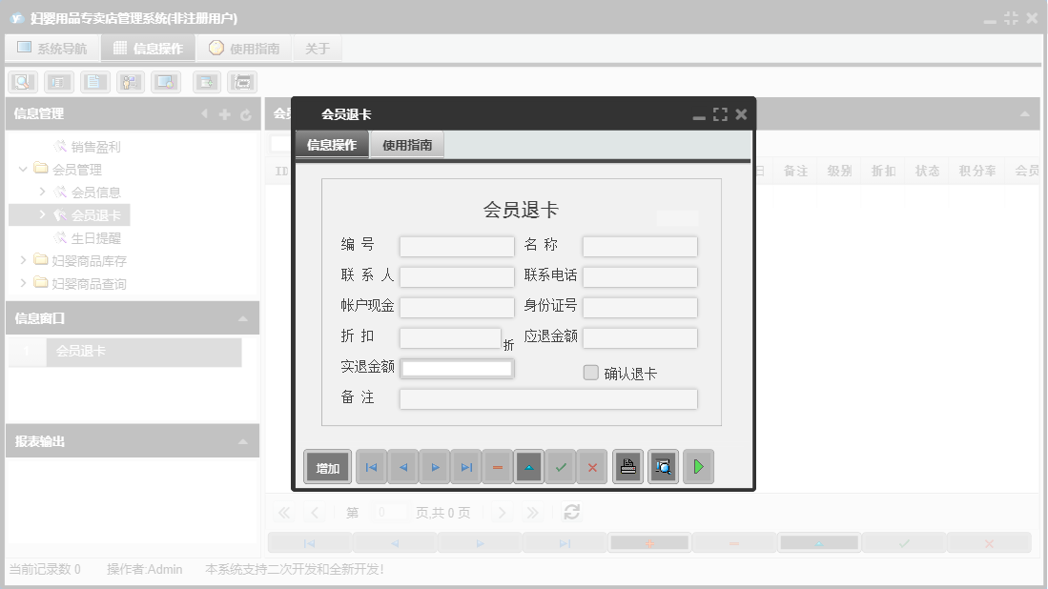Screen dimensions: 1048x589
Task: Open the document page icon on the toolbar
Action: [x=94, y=82]
